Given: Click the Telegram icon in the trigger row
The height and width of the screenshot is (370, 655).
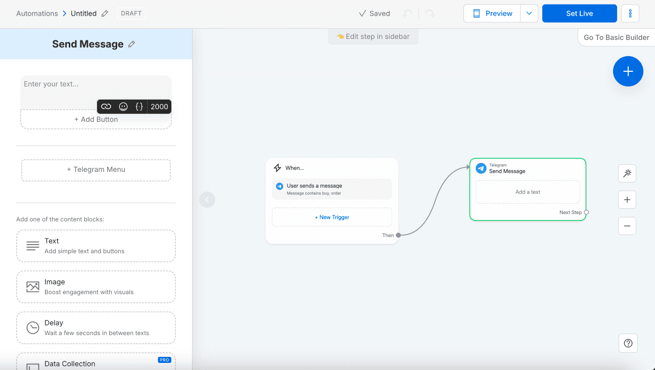Looking at the screenshot, I should point(279,186).
